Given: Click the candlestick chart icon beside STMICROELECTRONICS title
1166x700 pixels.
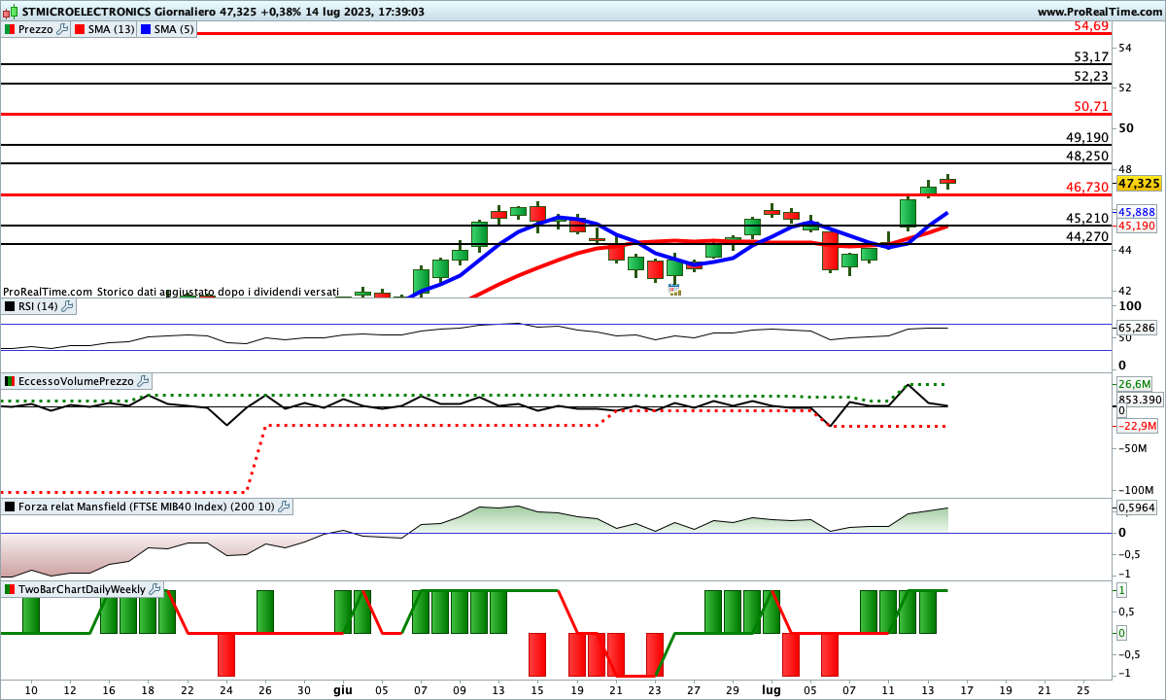Looking at the screenshot, I should click(x=11, y=12).
